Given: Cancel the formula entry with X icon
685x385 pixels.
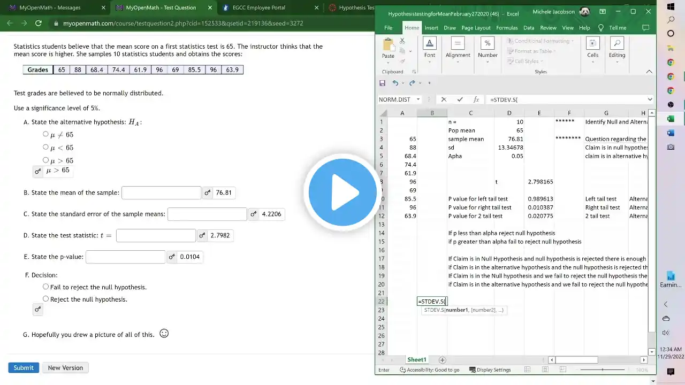Looking at the screenshot, I should (x=444, y=99).
